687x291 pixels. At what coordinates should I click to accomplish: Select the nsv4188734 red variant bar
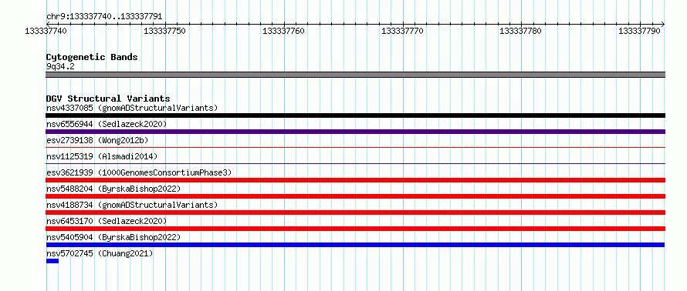coord(355,212)
